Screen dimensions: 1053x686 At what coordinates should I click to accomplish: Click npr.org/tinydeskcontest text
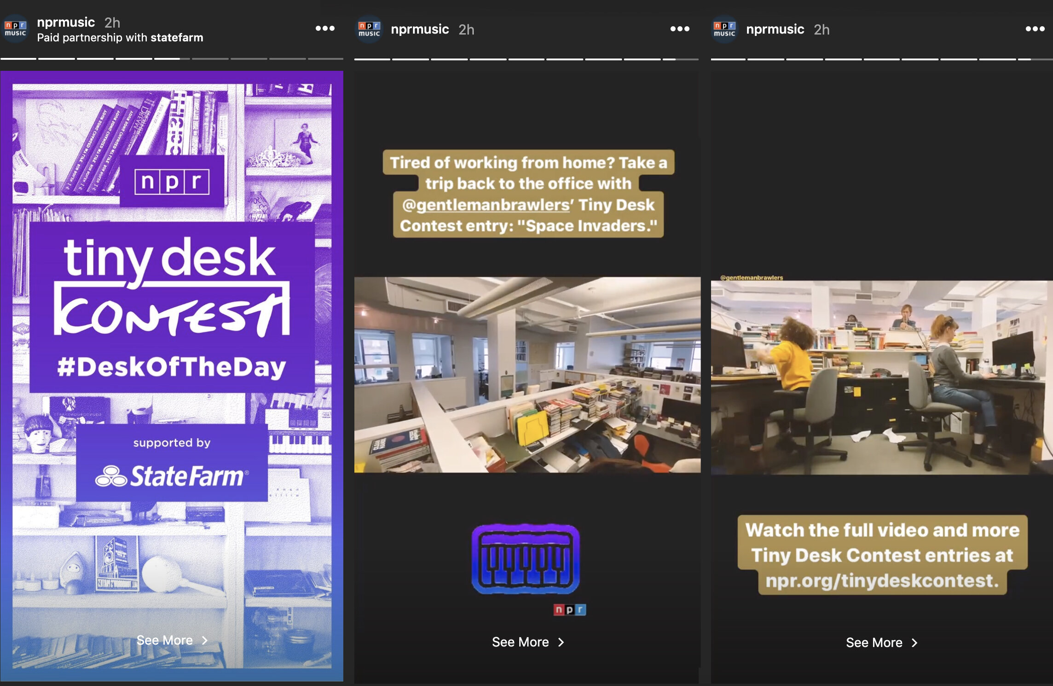(x=882, y=580)
